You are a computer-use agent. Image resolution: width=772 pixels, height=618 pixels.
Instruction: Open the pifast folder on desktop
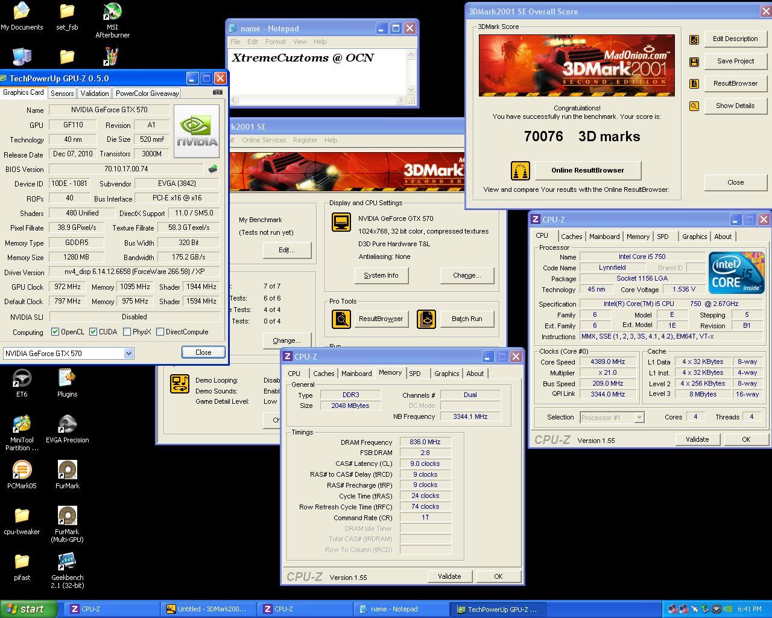[x=22, y=567]
